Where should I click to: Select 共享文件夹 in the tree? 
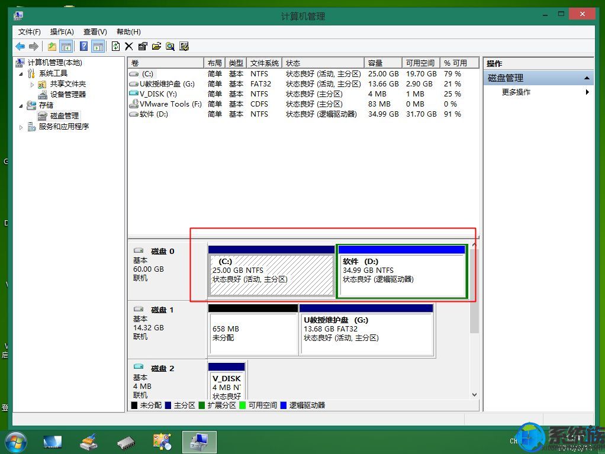pyautogui.click(x=68, y=83)
